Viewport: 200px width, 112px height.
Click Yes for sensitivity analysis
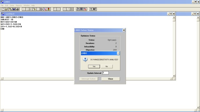point(94,66)
